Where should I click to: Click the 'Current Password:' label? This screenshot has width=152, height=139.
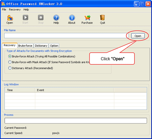[16, 128]
